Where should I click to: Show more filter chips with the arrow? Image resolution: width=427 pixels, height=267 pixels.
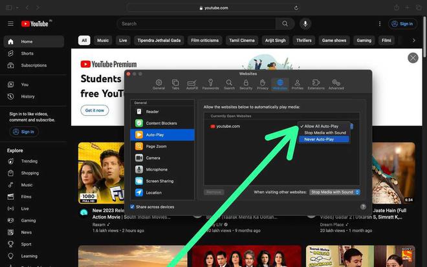pos(413,40)
